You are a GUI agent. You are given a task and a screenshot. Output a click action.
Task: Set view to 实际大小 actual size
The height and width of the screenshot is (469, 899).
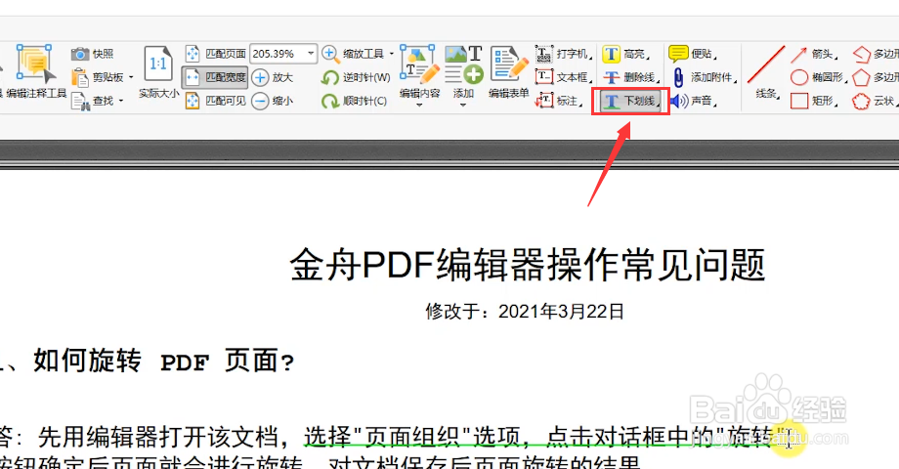(159, 72)
